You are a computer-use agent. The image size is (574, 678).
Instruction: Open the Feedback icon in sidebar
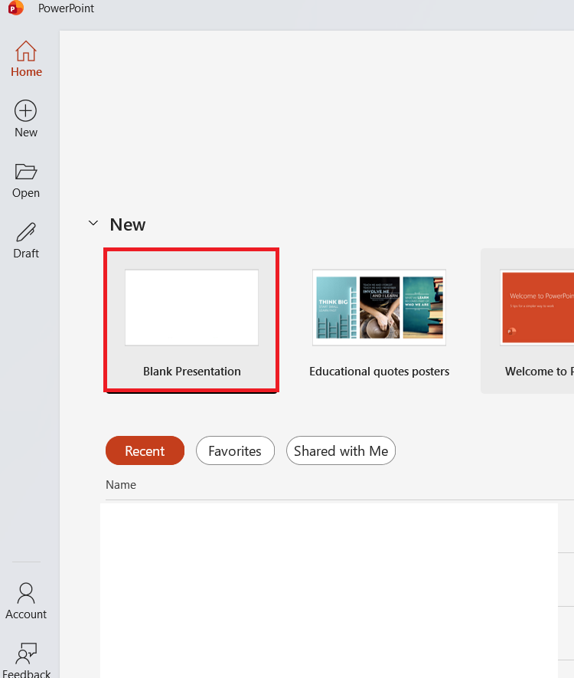tap(26, 653)
